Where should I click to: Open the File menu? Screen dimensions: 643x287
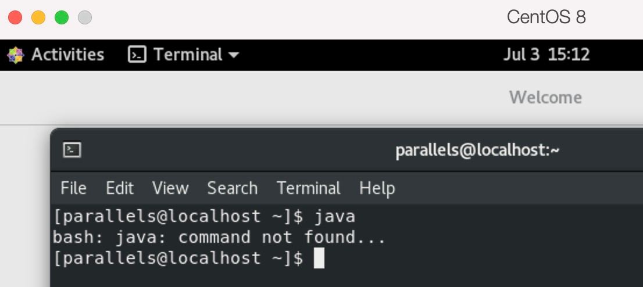(x=73, y=188)
